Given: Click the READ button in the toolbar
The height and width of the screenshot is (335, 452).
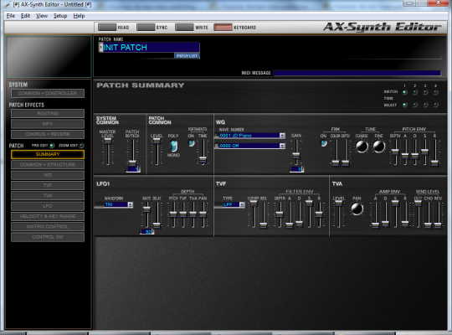Looking at the screenshot, I should click(x=107, y=27).
